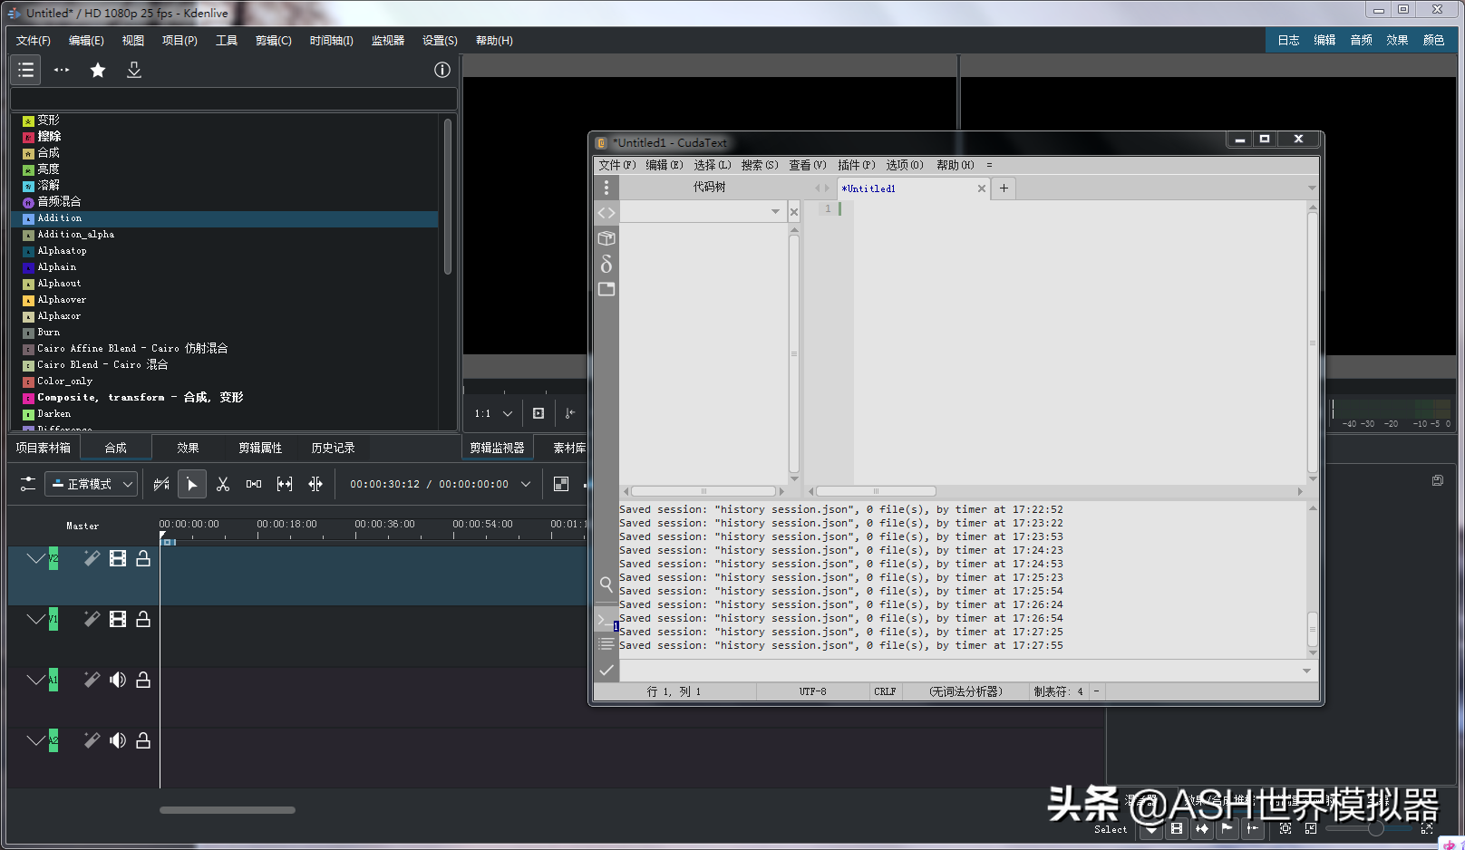Click the zoom-out icon beside zoom slider
Screen dimensions: 1465x850
pos(1311,828)
